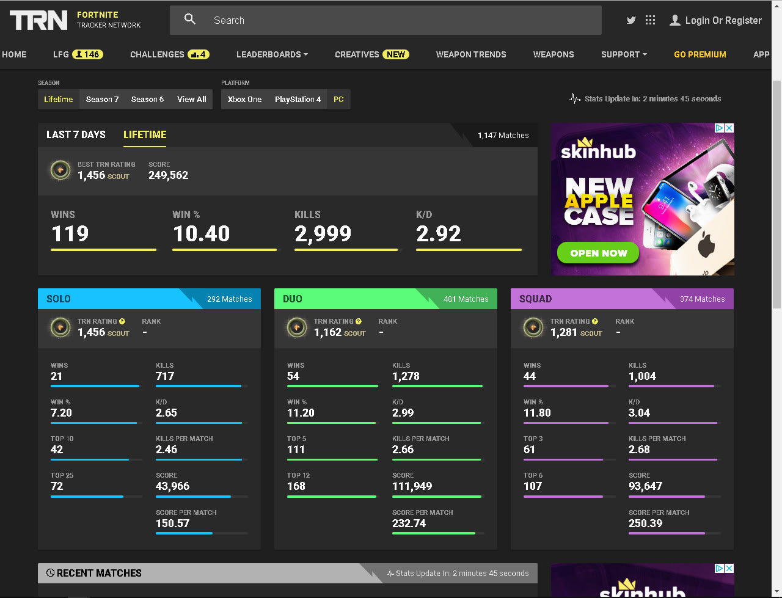
Task: Click the Squad TRN rating badge icon
Action: [x=533, y=327]
